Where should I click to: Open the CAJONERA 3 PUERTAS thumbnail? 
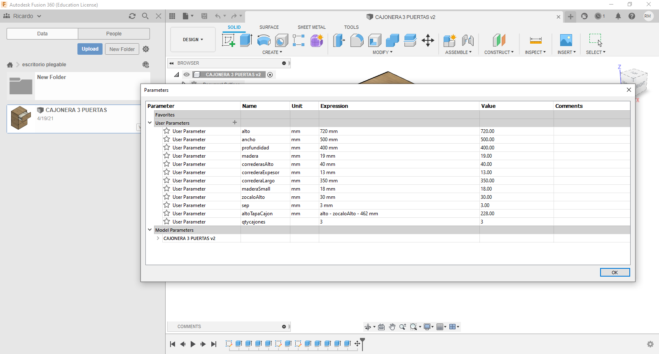tap(21, 118)
